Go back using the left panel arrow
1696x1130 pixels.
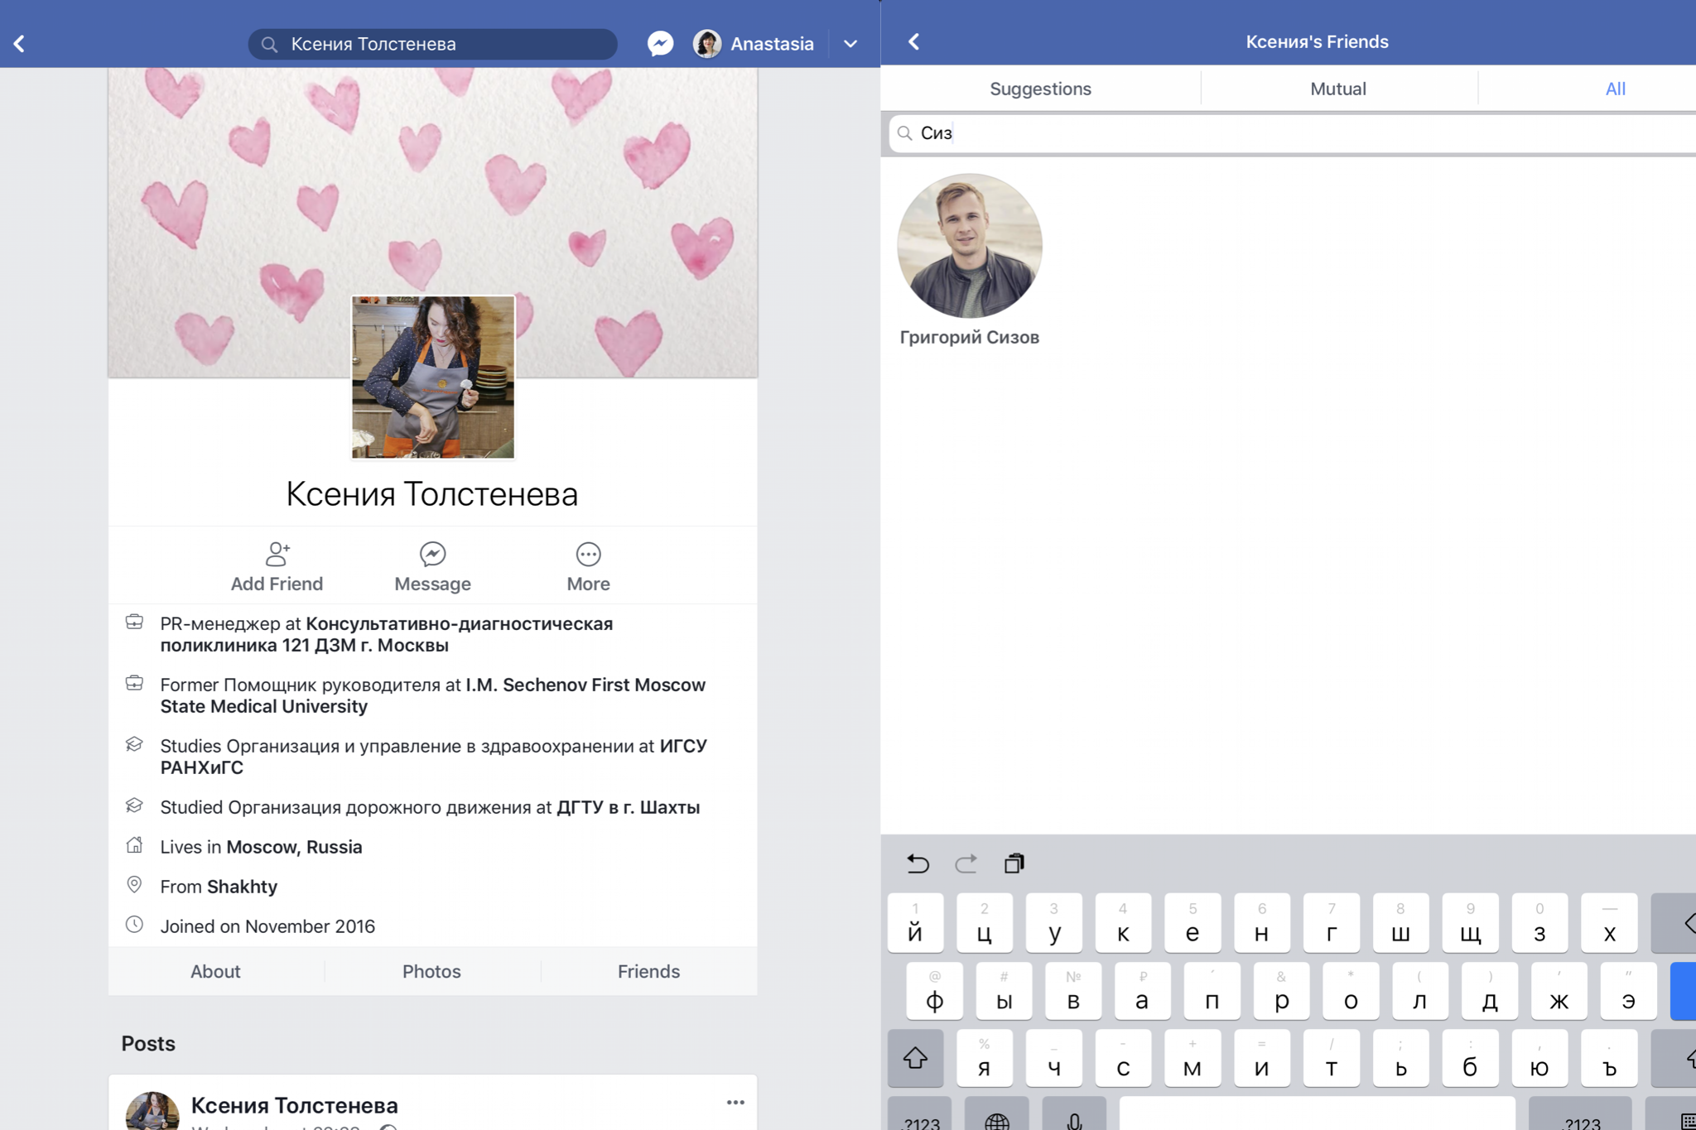point(20,43)
